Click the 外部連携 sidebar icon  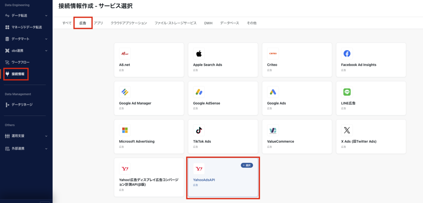point(7,149)
